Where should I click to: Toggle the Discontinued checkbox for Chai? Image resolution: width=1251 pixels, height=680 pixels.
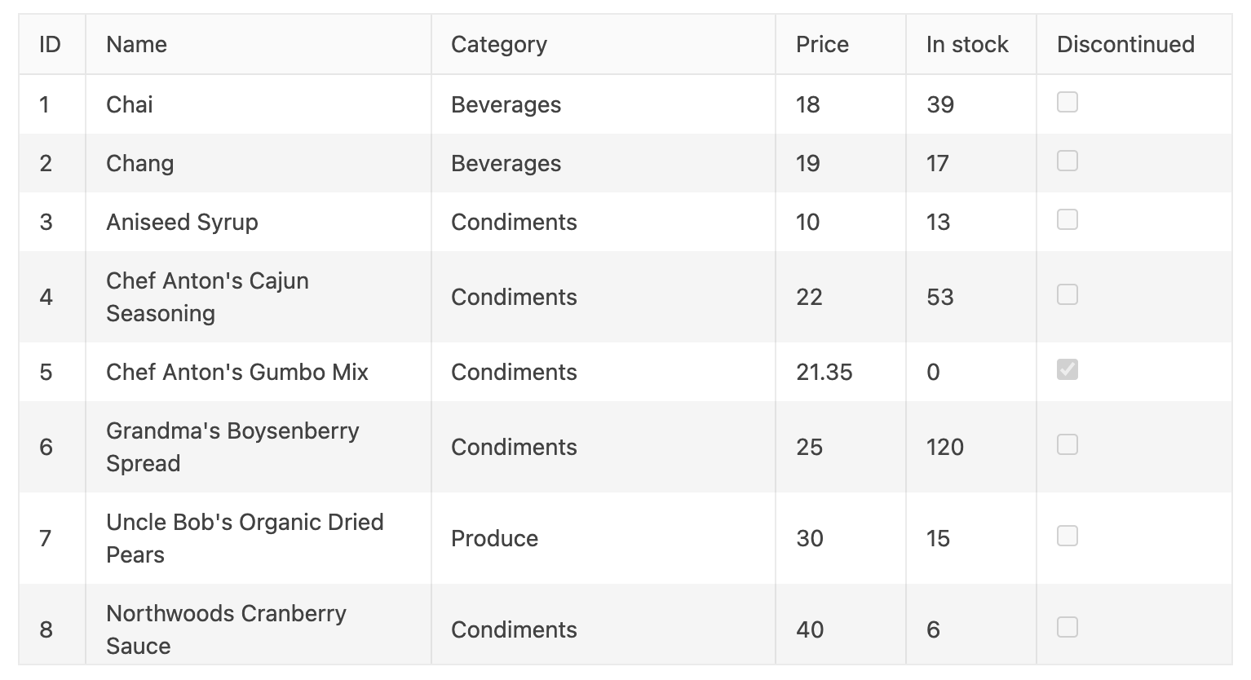(x=1067, y=102)
